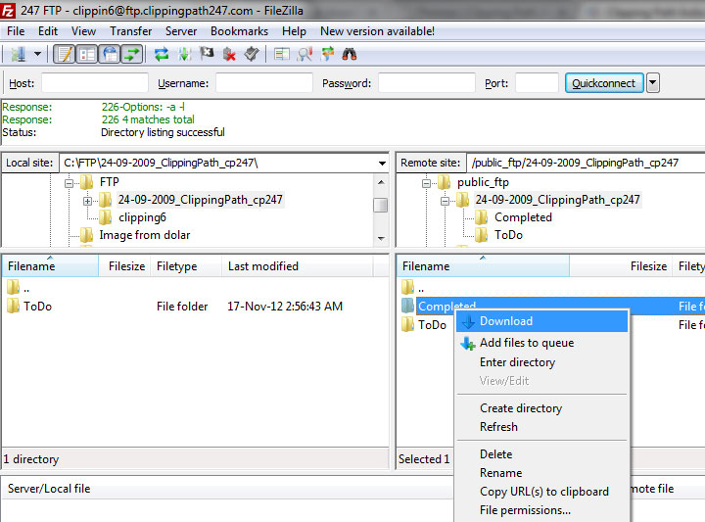705x522 pixels.
Task: Open the Site Manager icon
Action: [18, 55]
